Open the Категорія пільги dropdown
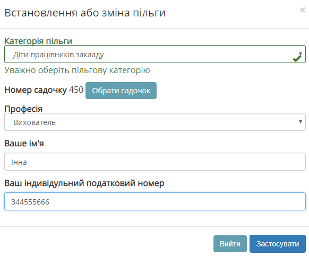This screenshot has width=309, height=257. click(155, 54)
